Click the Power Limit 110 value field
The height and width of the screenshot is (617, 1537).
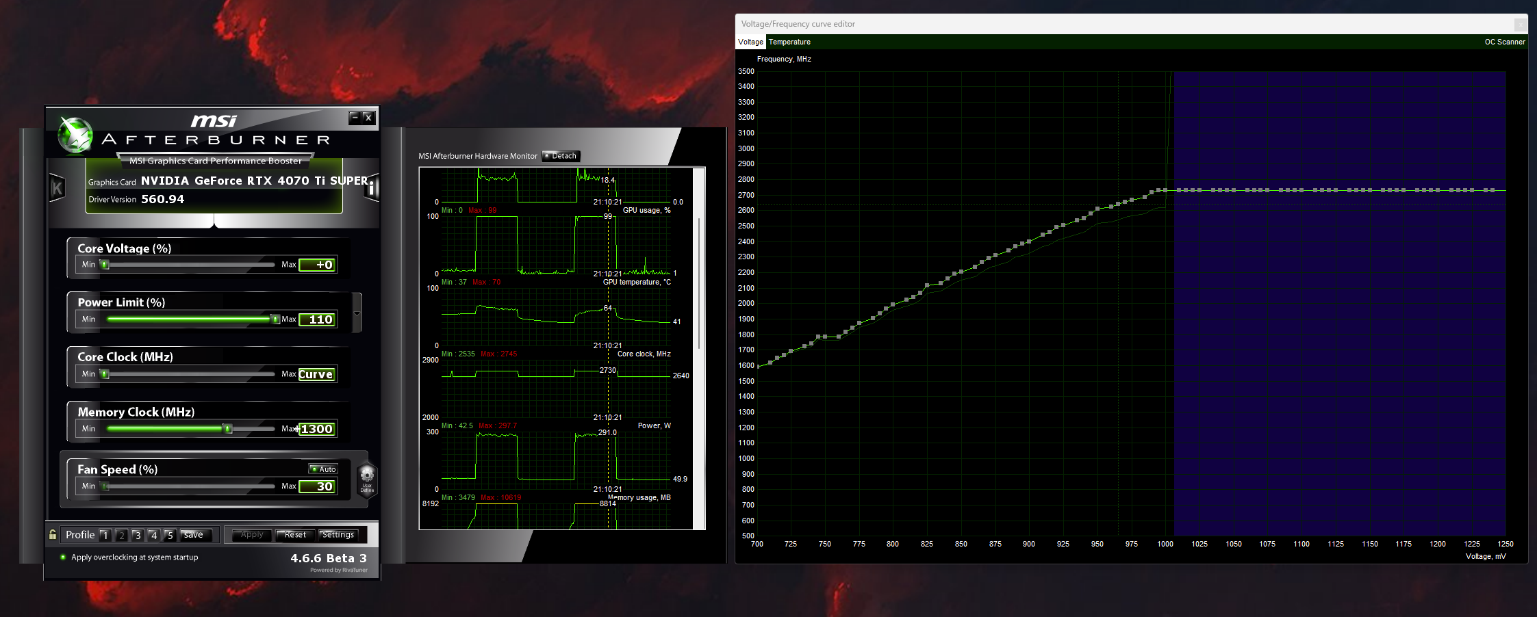tap(318, 319)
